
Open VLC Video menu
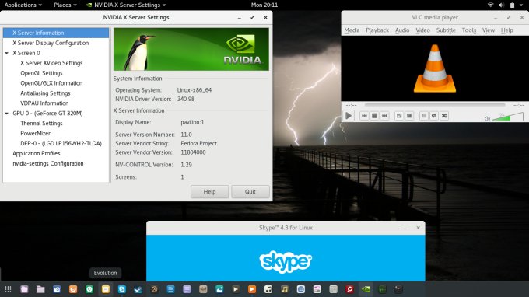click(x=422, y=30)
